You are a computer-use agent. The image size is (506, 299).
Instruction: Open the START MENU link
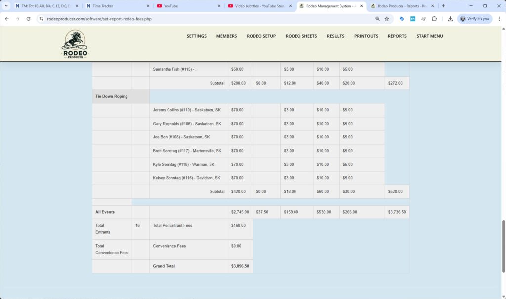(x=429, y=36)
